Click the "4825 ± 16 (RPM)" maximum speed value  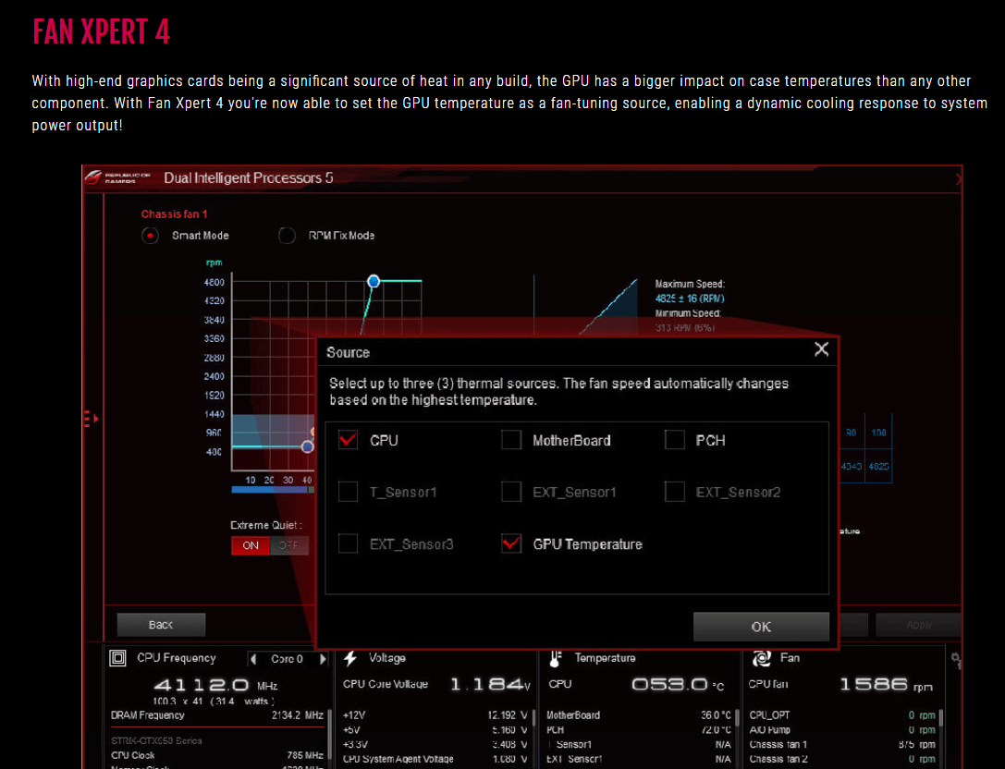[x=690, y=299]
